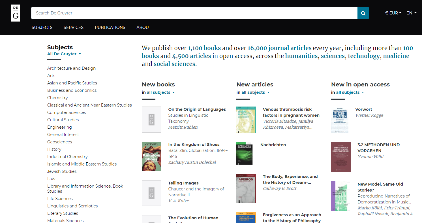Expand the All De Gruyter dropdown
422x223 pixels.
coord(64,54)
